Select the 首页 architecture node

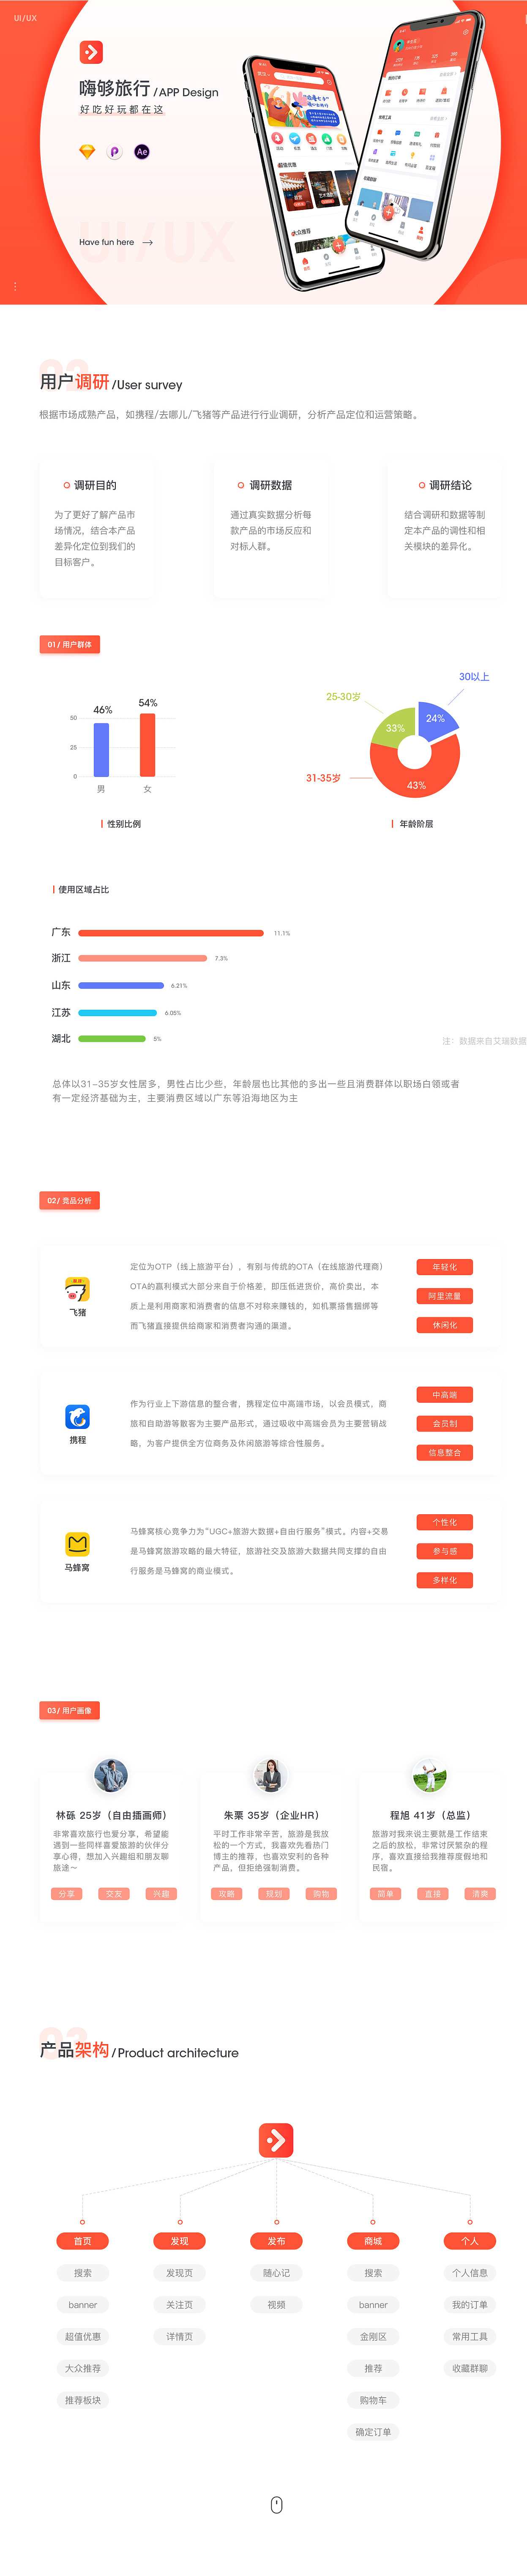pos(83,2241)
